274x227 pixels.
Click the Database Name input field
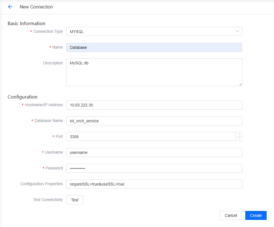click(154, 121)
